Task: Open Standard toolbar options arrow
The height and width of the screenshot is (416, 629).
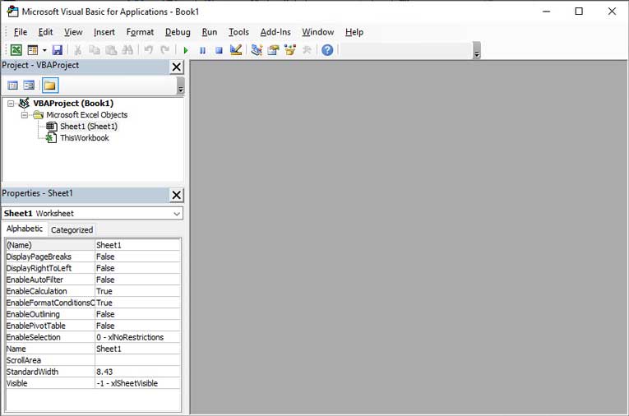Action: tap(477, 50)
